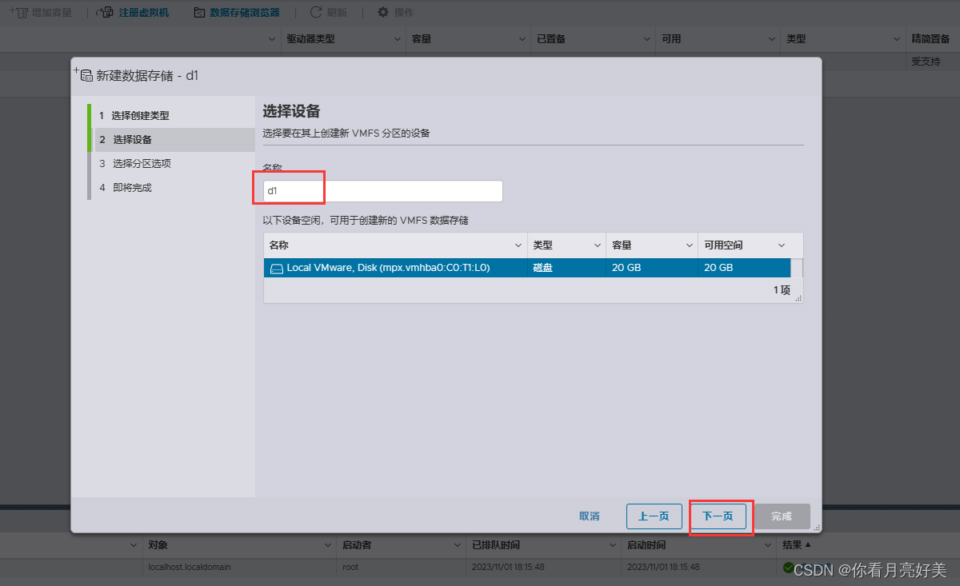Click the 磁盘 type cell
This screenshot has width=960, height=586.
coord(542,269)
